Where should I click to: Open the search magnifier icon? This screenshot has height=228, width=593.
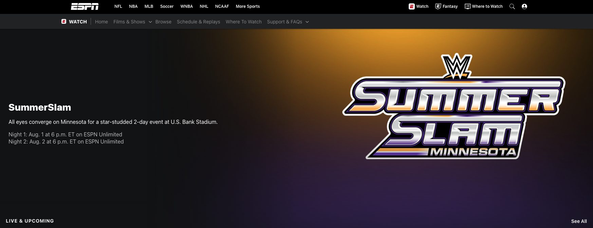[x=512, y=6]
